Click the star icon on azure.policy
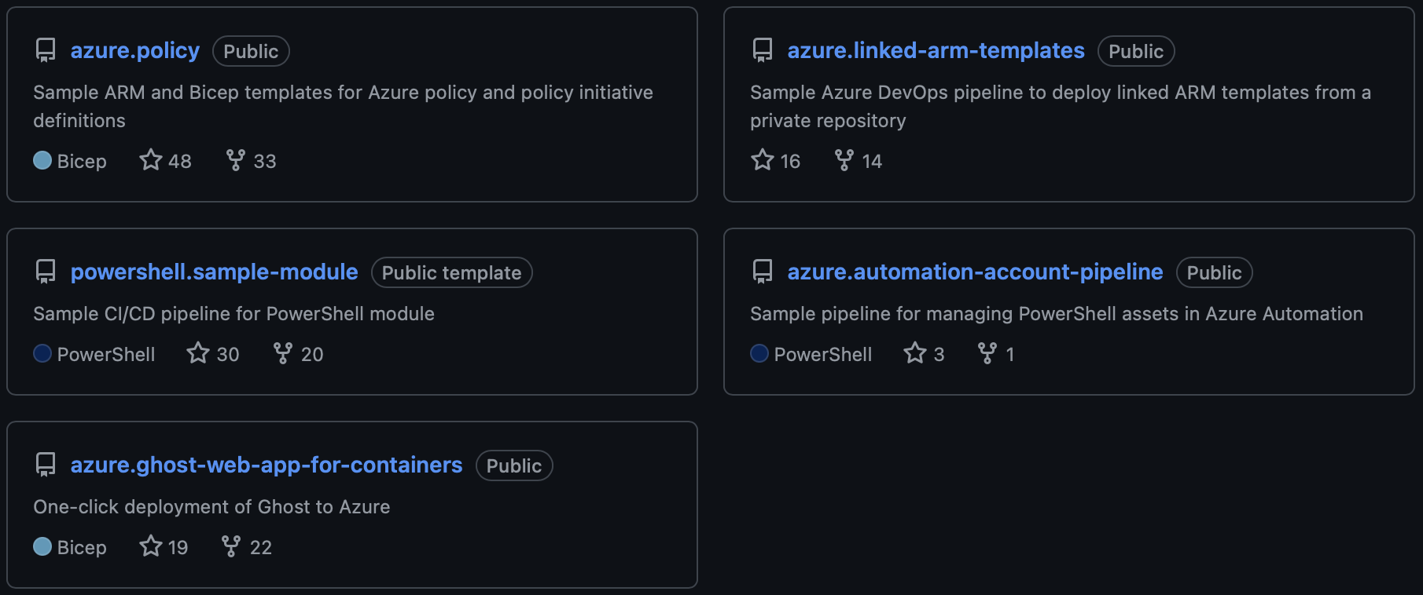The height and width of the screenshot is (595, 1423). 149,160
